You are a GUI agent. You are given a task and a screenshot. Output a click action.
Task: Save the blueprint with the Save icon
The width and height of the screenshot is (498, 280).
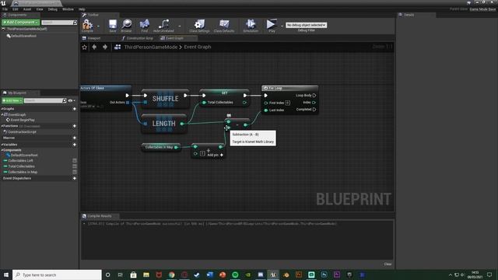coord(112,26)
